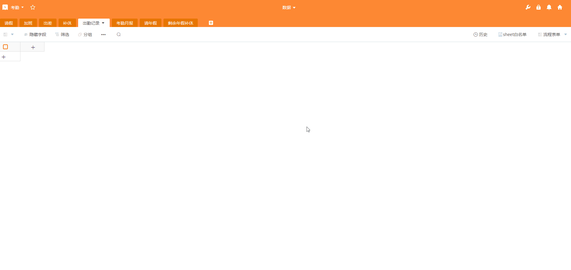Open the 数据 dropdown menu
571x270 pixels.
289,7
